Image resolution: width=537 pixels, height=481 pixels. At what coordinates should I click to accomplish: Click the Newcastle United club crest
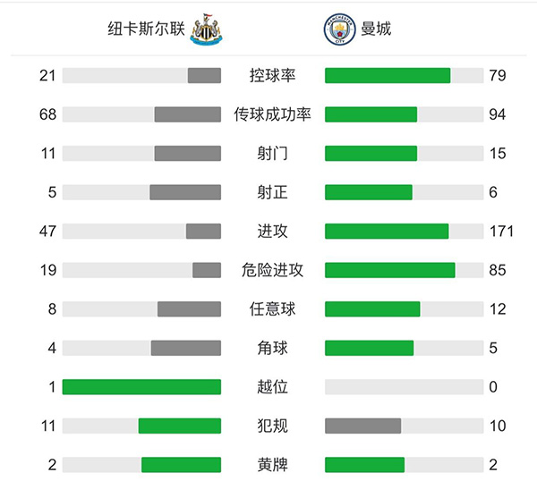[x=207, y=30]
